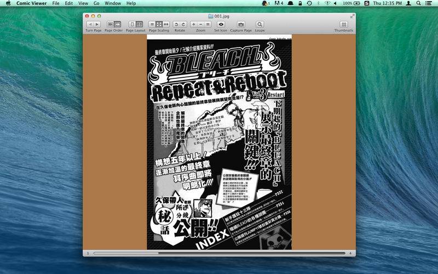This screenshot has height=274, width=438.
Task: Capture page with camera button
Action: (x=241, y=24)
